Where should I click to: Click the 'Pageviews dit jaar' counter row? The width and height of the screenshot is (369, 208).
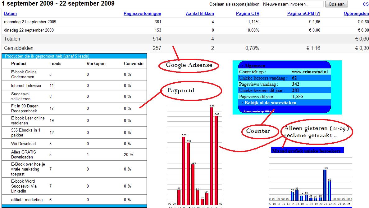point(285,96)
